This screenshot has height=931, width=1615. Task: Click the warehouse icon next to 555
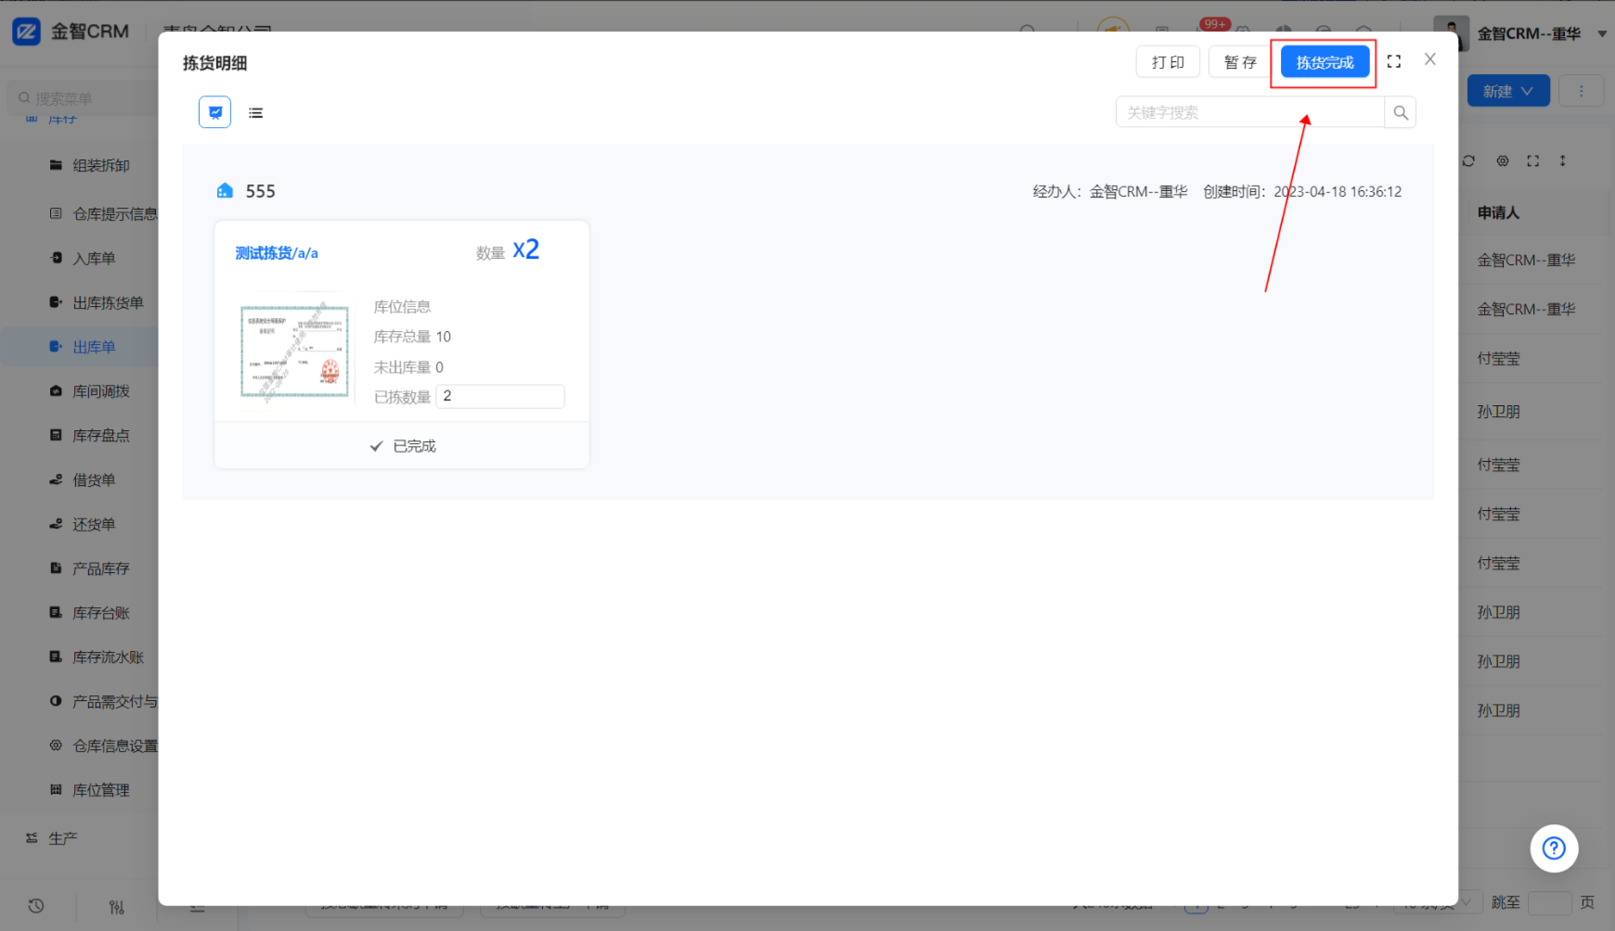coord(225,190)
